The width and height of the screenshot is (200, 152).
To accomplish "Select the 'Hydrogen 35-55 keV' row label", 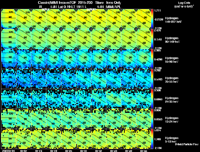I will pos(172,80).
